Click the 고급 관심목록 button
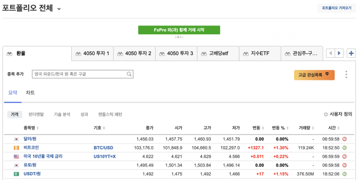358x180 pixels. [314, 75]
